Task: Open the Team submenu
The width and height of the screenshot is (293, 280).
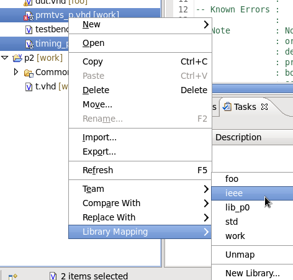Action: [140, 189]
